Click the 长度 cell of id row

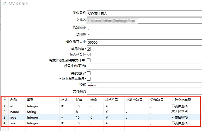coord(78,106)
